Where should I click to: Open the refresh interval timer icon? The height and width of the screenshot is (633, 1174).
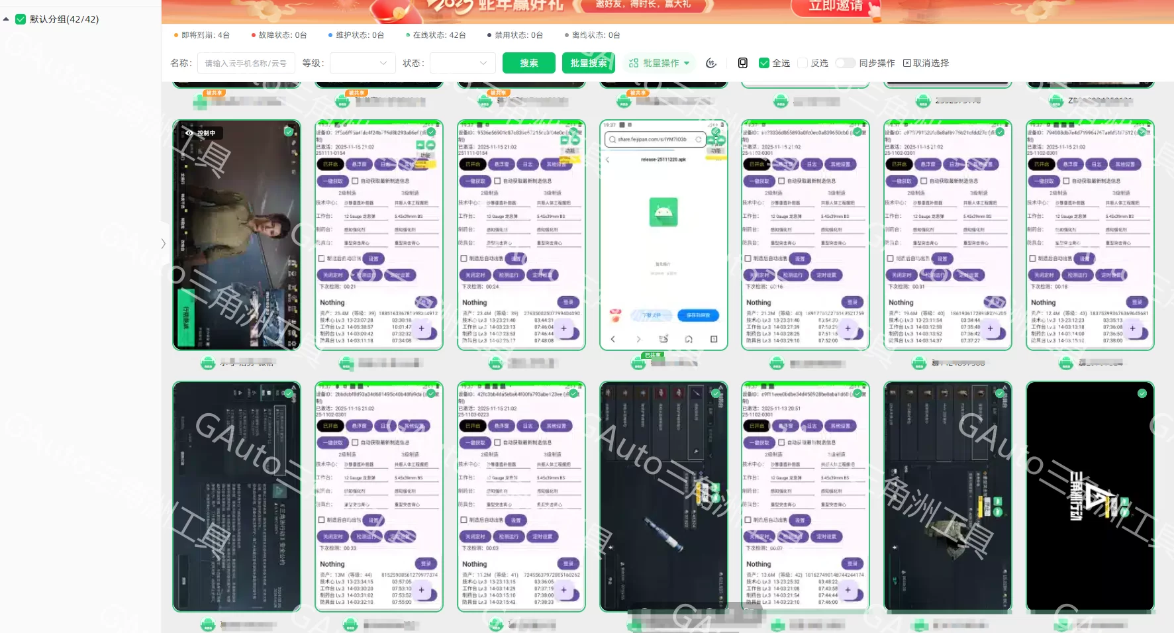tap(711, 63)
